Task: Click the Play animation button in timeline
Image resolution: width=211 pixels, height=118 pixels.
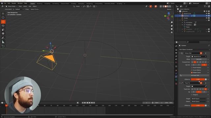Action: [89, 103]
